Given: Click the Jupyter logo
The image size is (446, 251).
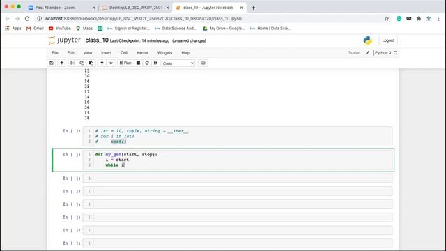Looking at the screenshot, I should click(x=65, y=40).
